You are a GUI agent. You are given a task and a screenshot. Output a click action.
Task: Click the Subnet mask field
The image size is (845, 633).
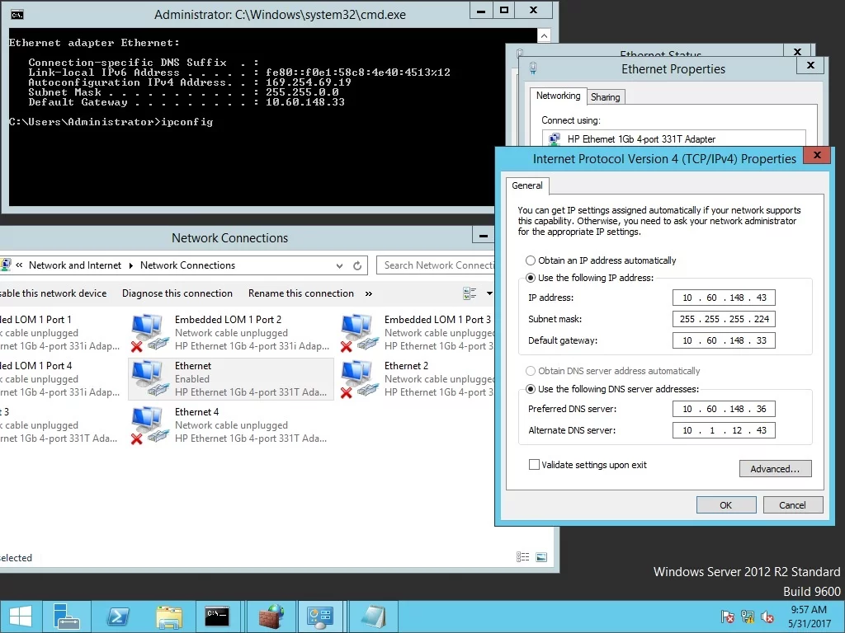coord(724,319)
